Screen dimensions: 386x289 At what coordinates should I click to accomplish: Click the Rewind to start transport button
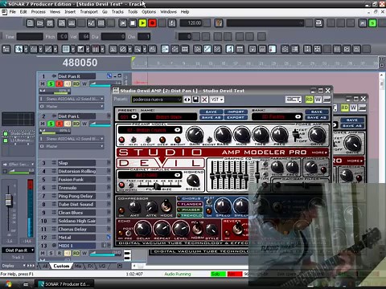123,23
